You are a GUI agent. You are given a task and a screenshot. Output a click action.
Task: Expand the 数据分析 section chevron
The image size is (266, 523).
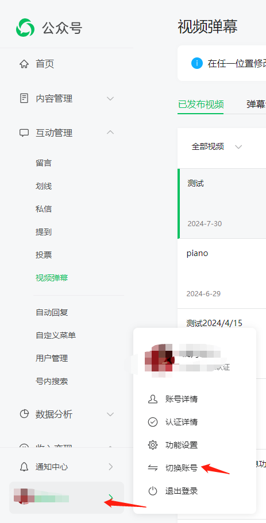pyautogui.click(x=110, y=414)
